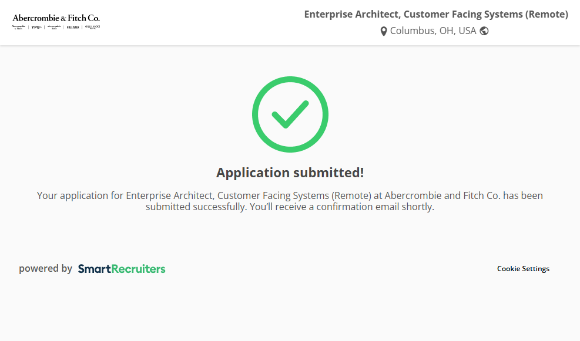The image size is (580, 341).
Task: Click the green checkmark tick
Action: click(290, 114)
